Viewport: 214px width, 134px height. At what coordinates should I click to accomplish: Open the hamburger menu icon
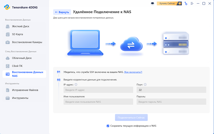click(x=192, y=4)
